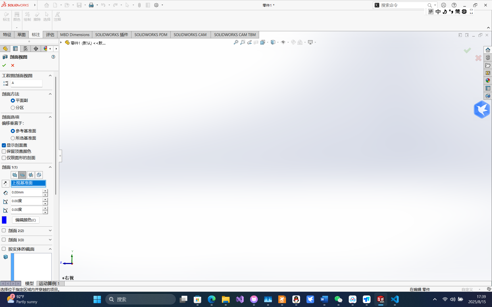The width and height of the screenshot is (492, 307).
Task: Click the blue section color swatch
Action: [x=4, y=220]
